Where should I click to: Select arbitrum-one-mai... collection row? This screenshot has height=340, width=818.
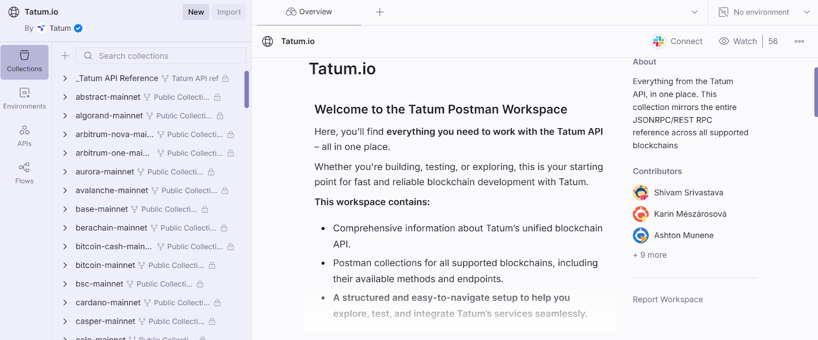click(151, 153)
